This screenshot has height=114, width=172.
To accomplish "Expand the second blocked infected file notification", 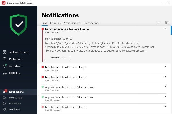I will click(165, 66).
